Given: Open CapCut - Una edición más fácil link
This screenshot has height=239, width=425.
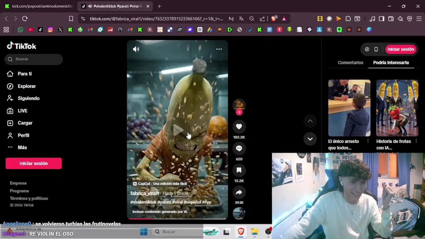Looking at the screenshot, I should coord(160,184).
